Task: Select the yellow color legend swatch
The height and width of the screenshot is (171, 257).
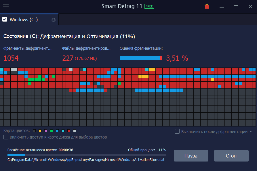Action: click(x=40, y=131)
